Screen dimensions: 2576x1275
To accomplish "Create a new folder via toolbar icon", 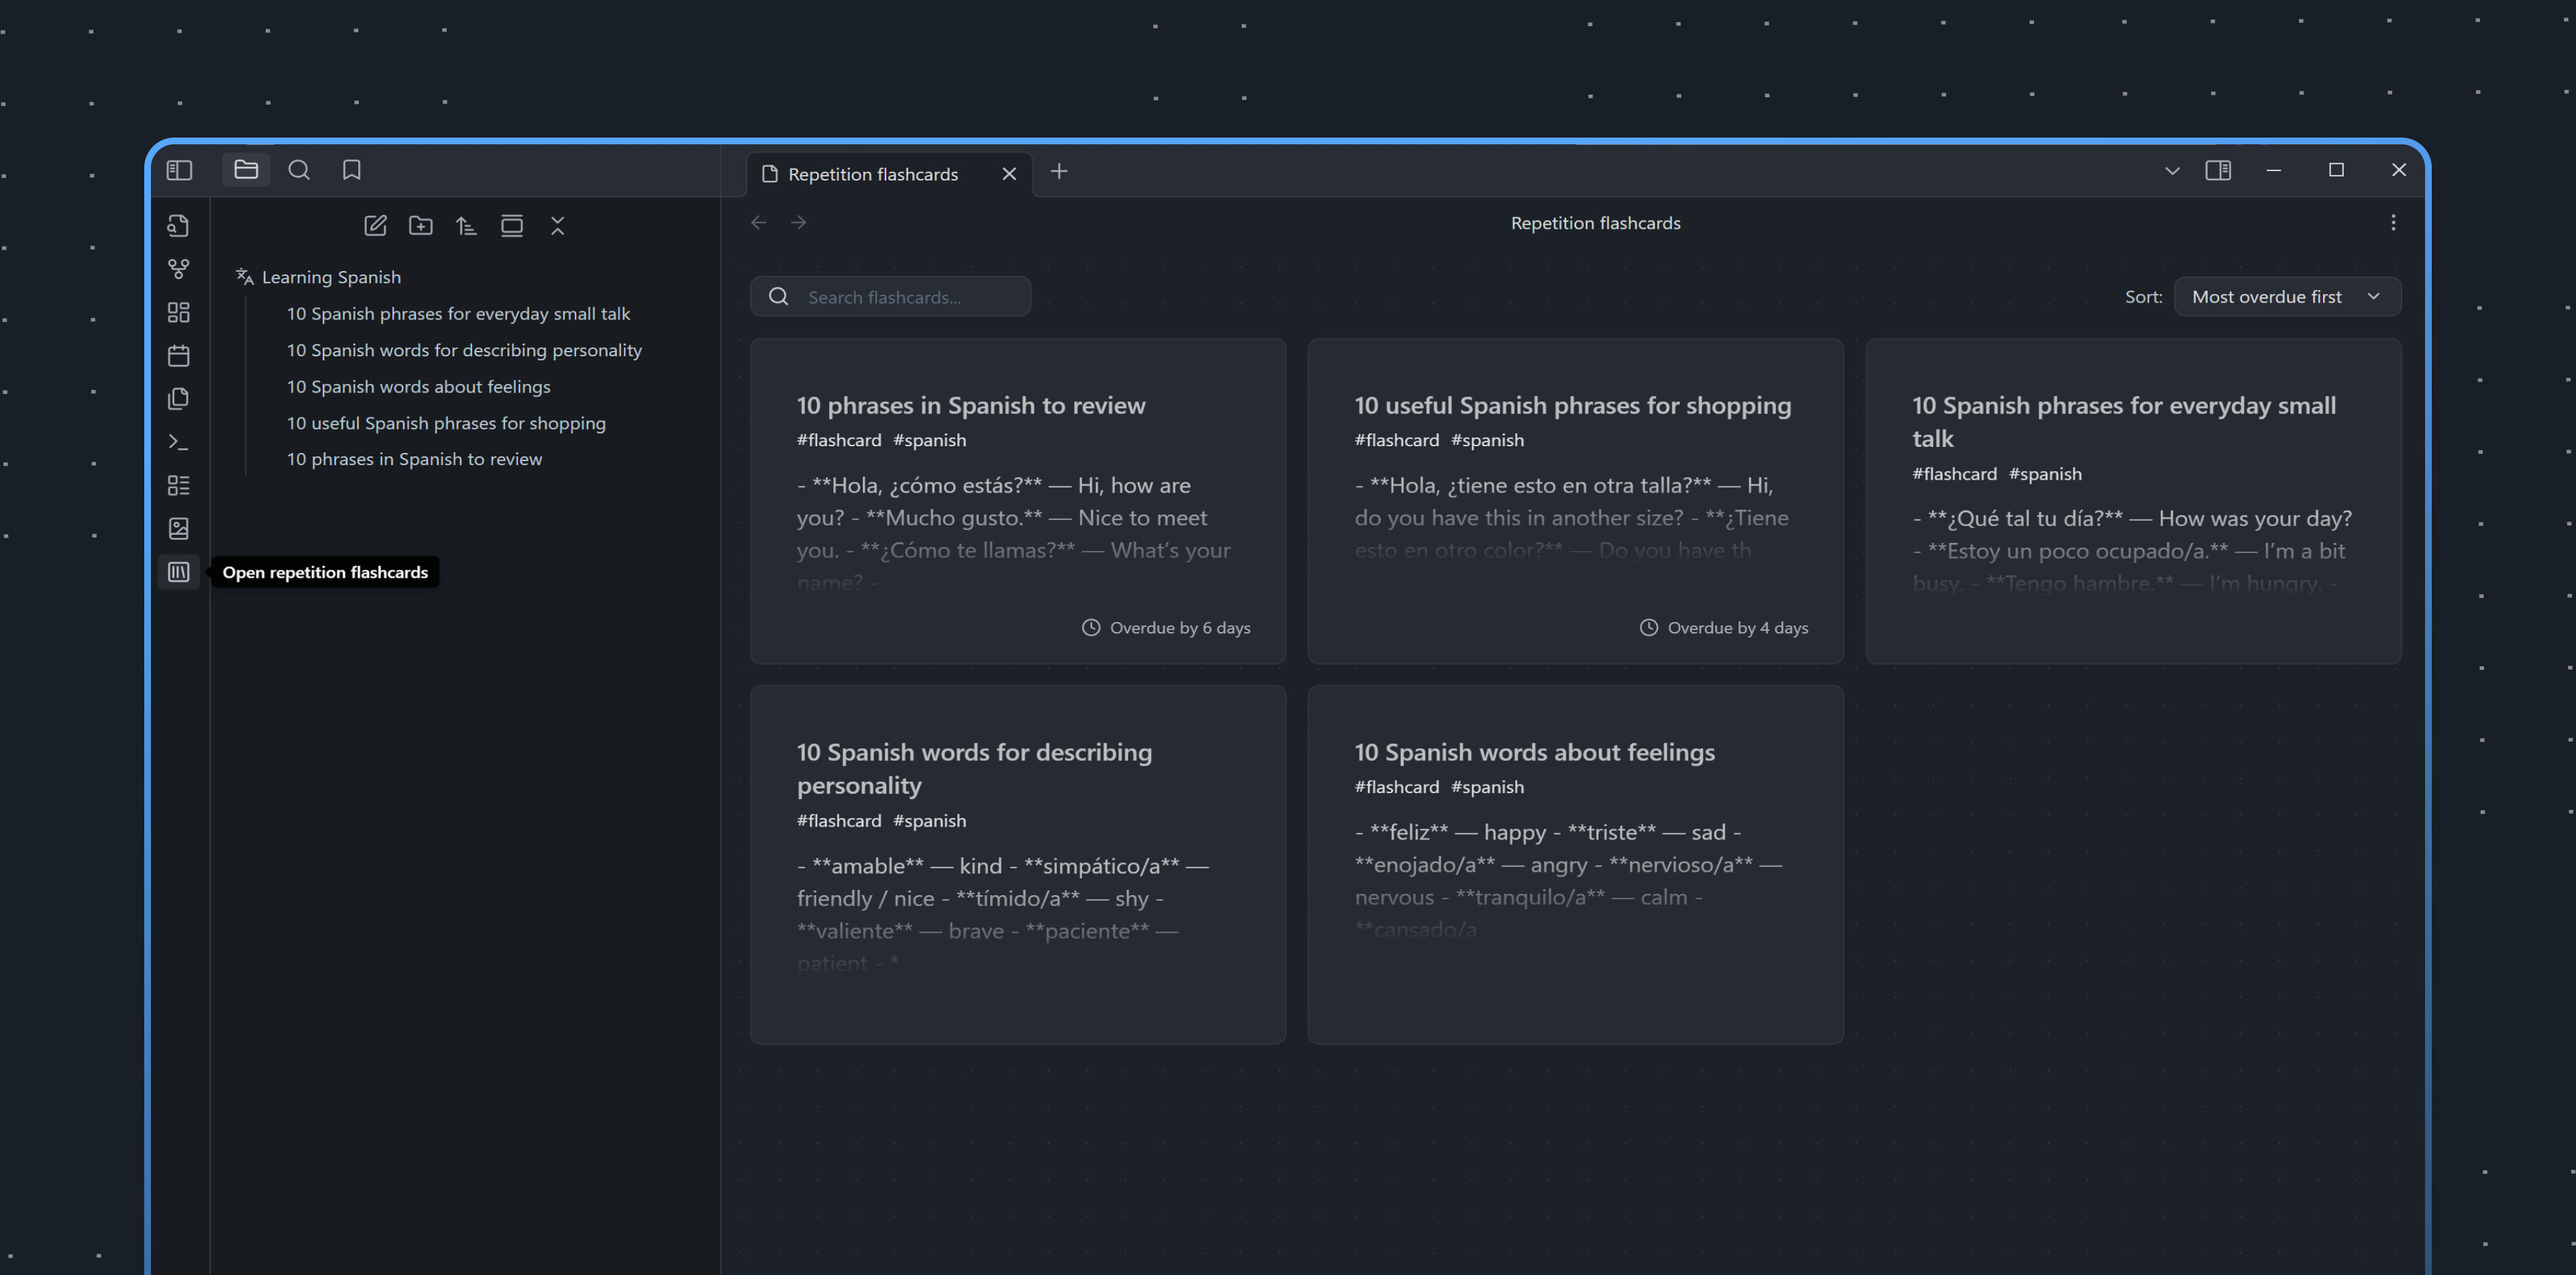I will pos(421,226).
